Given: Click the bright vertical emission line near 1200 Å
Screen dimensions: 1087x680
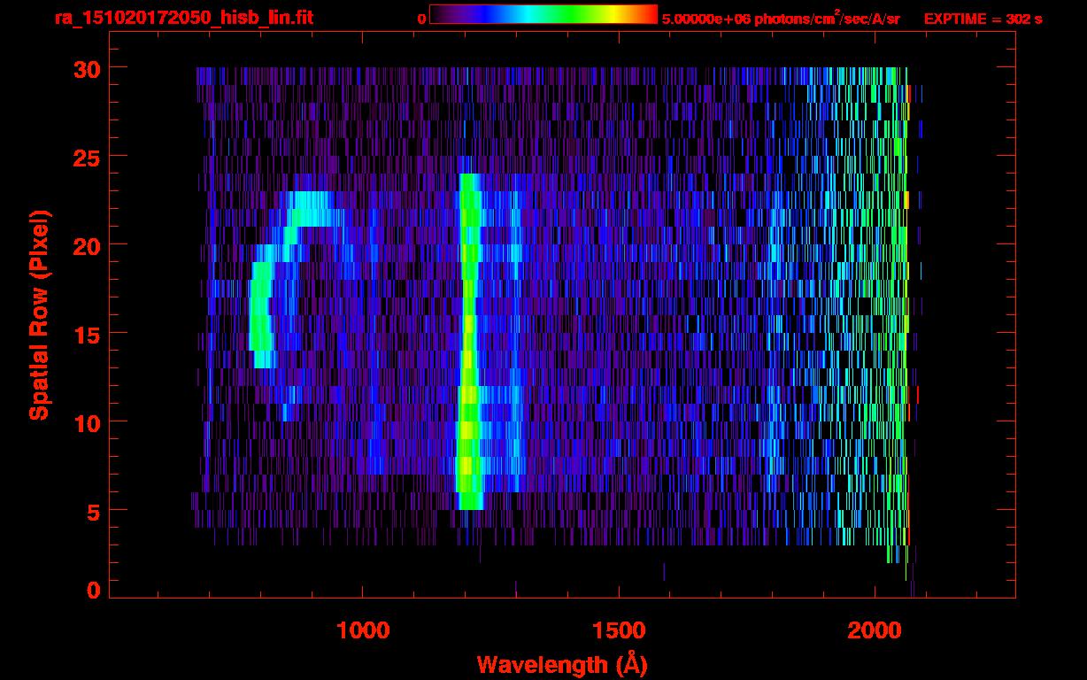Looking at the screenshot, I should (468, 354).
